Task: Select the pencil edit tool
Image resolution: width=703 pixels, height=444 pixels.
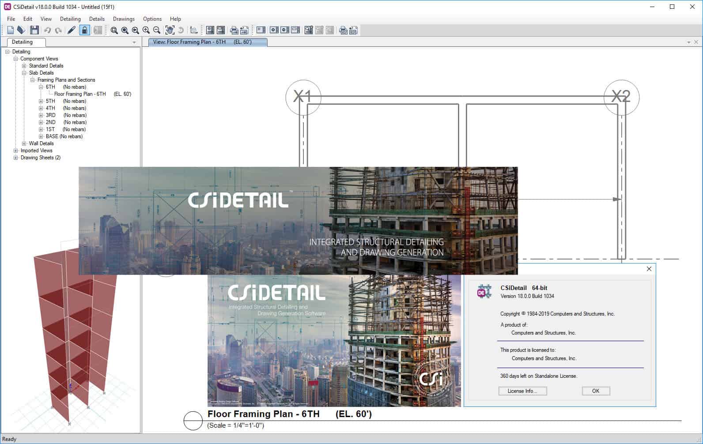Action: (x=71, y=30)
